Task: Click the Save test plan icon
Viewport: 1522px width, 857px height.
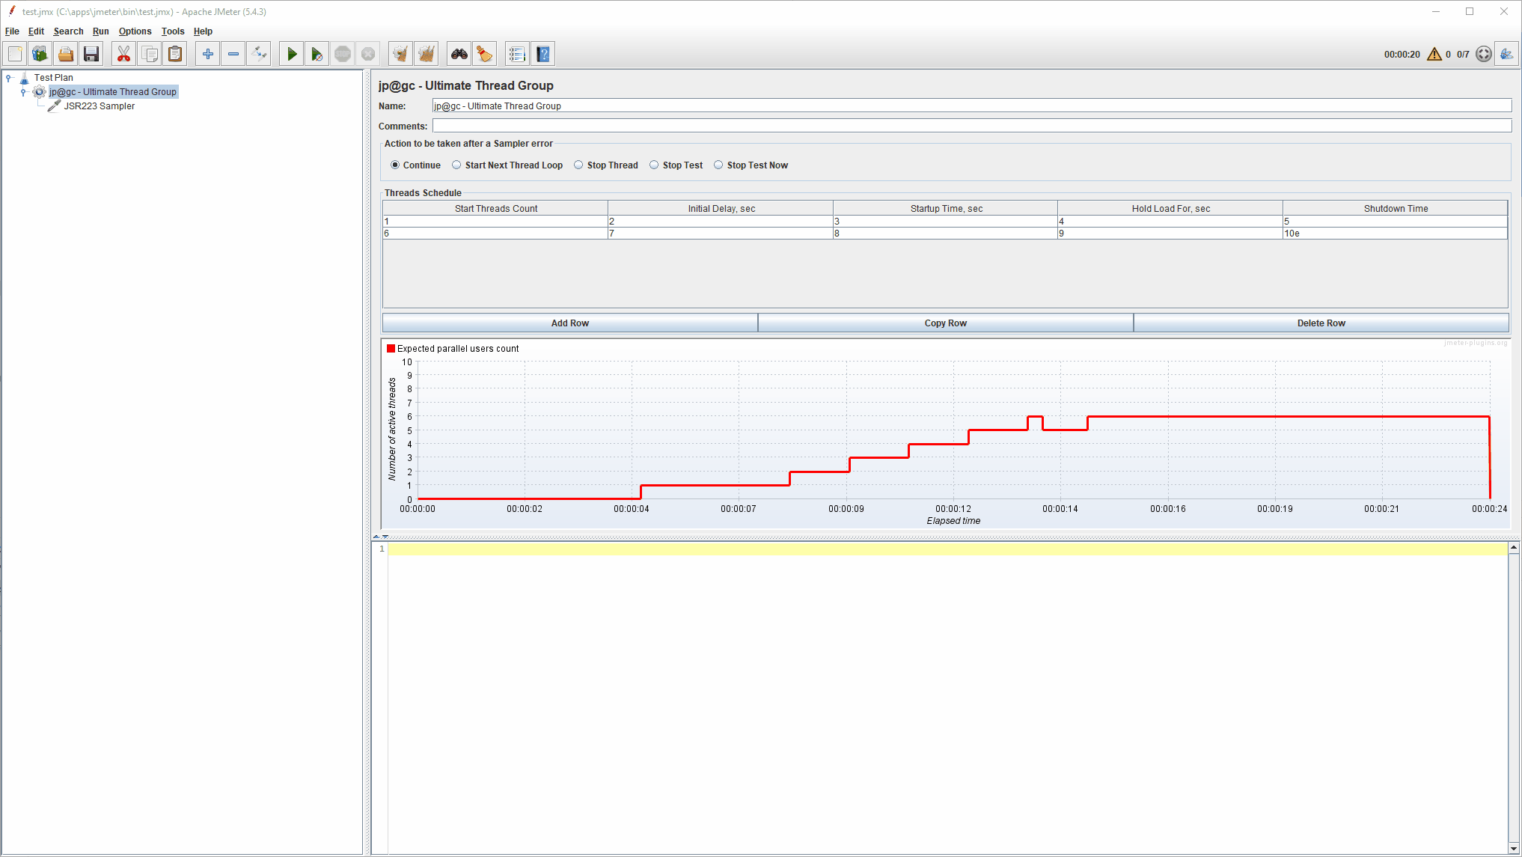Action: click(x=91, y=53)
